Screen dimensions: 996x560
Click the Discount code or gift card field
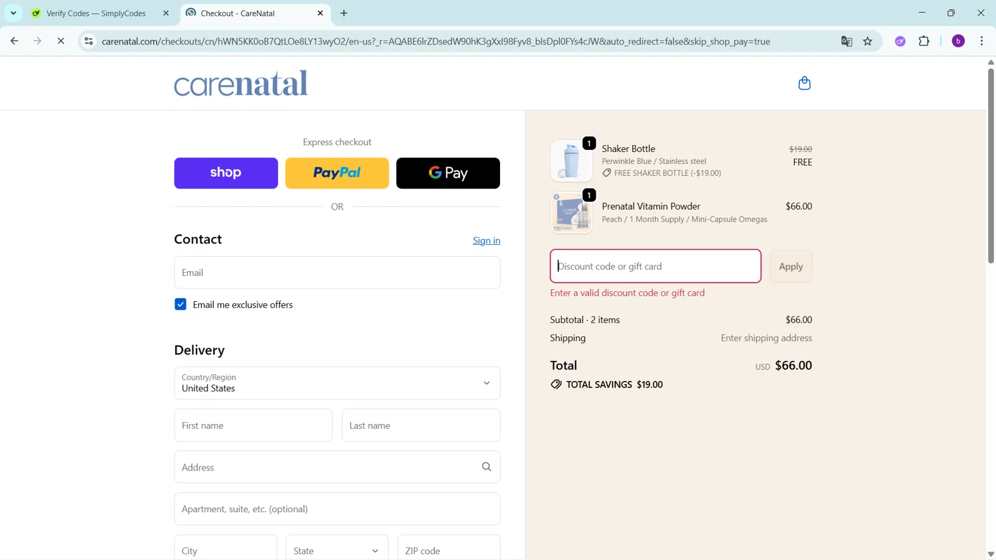(655, 266)
